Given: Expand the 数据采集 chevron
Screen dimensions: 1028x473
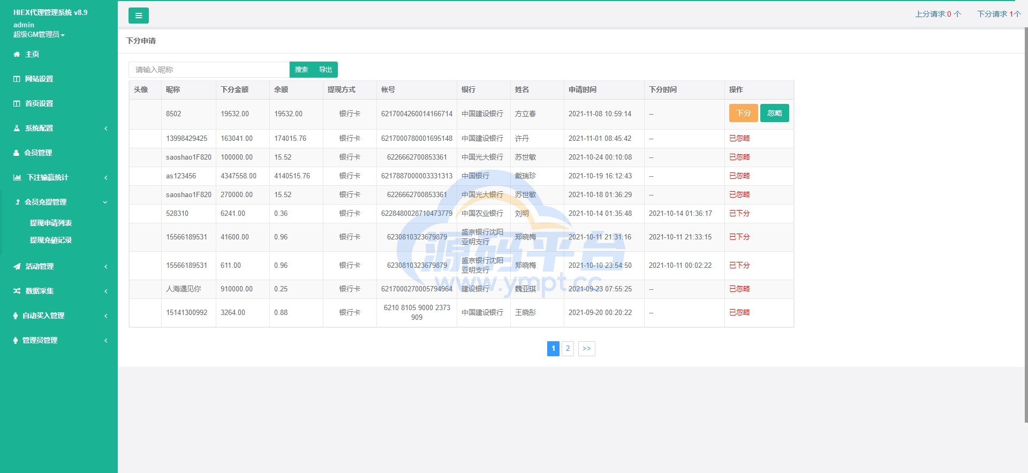Looking at the screenshot, I should [x=106, y=291].
